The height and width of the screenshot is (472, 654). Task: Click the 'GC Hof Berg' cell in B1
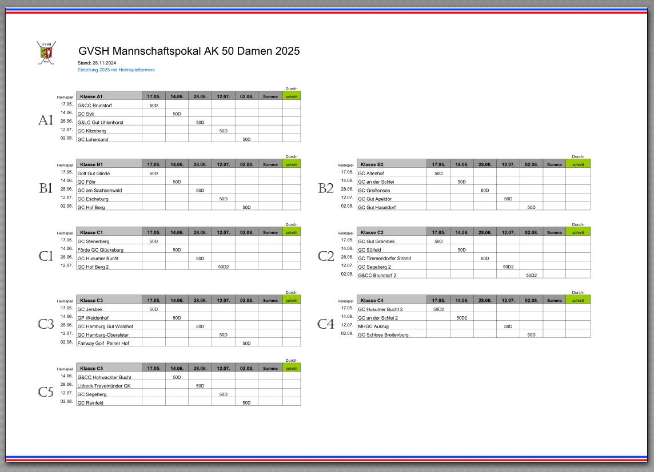pyautogui.click(x=109, y=207)
